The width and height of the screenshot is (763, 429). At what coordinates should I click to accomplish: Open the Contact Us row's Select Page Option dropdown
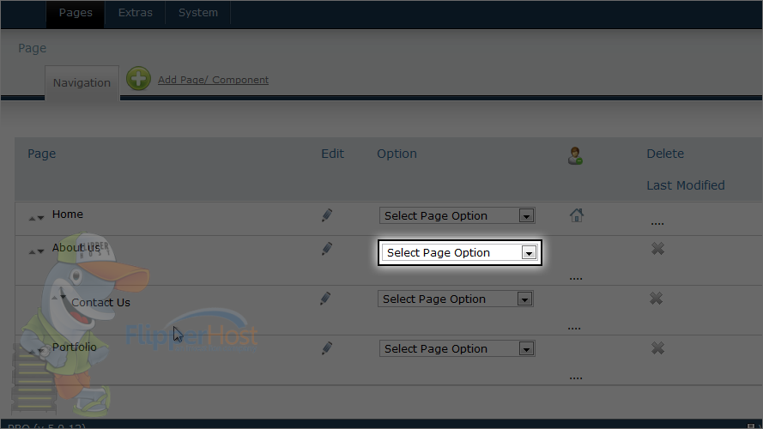coord(456,299)
